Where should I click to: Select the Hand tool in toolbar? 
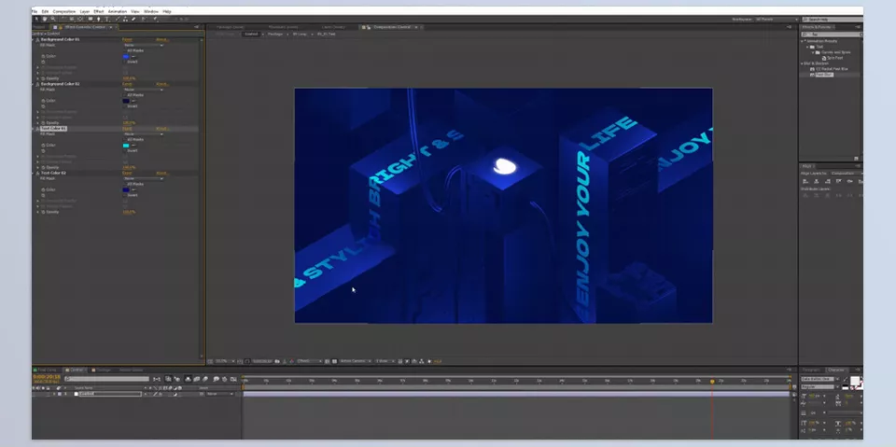tap(45, 19)
